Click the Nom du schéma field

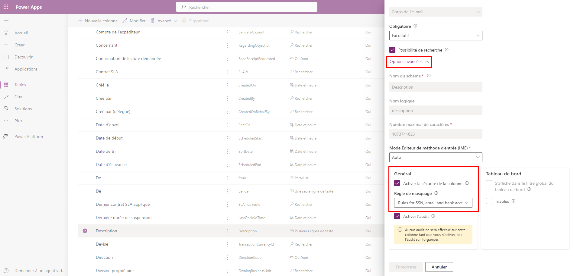[436, 87]
